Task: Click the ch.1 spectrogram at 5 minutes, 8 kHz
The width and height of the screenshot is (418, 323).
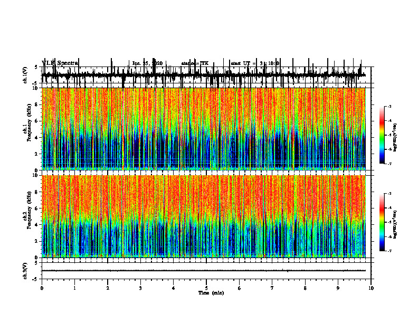Action: coord(206,104)
